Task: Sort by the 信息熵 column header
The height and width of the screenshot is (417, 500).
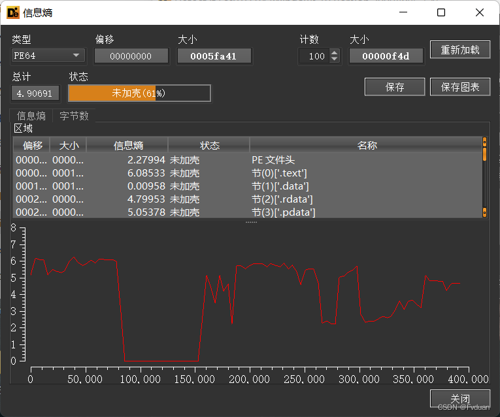Action: [127, 145]
